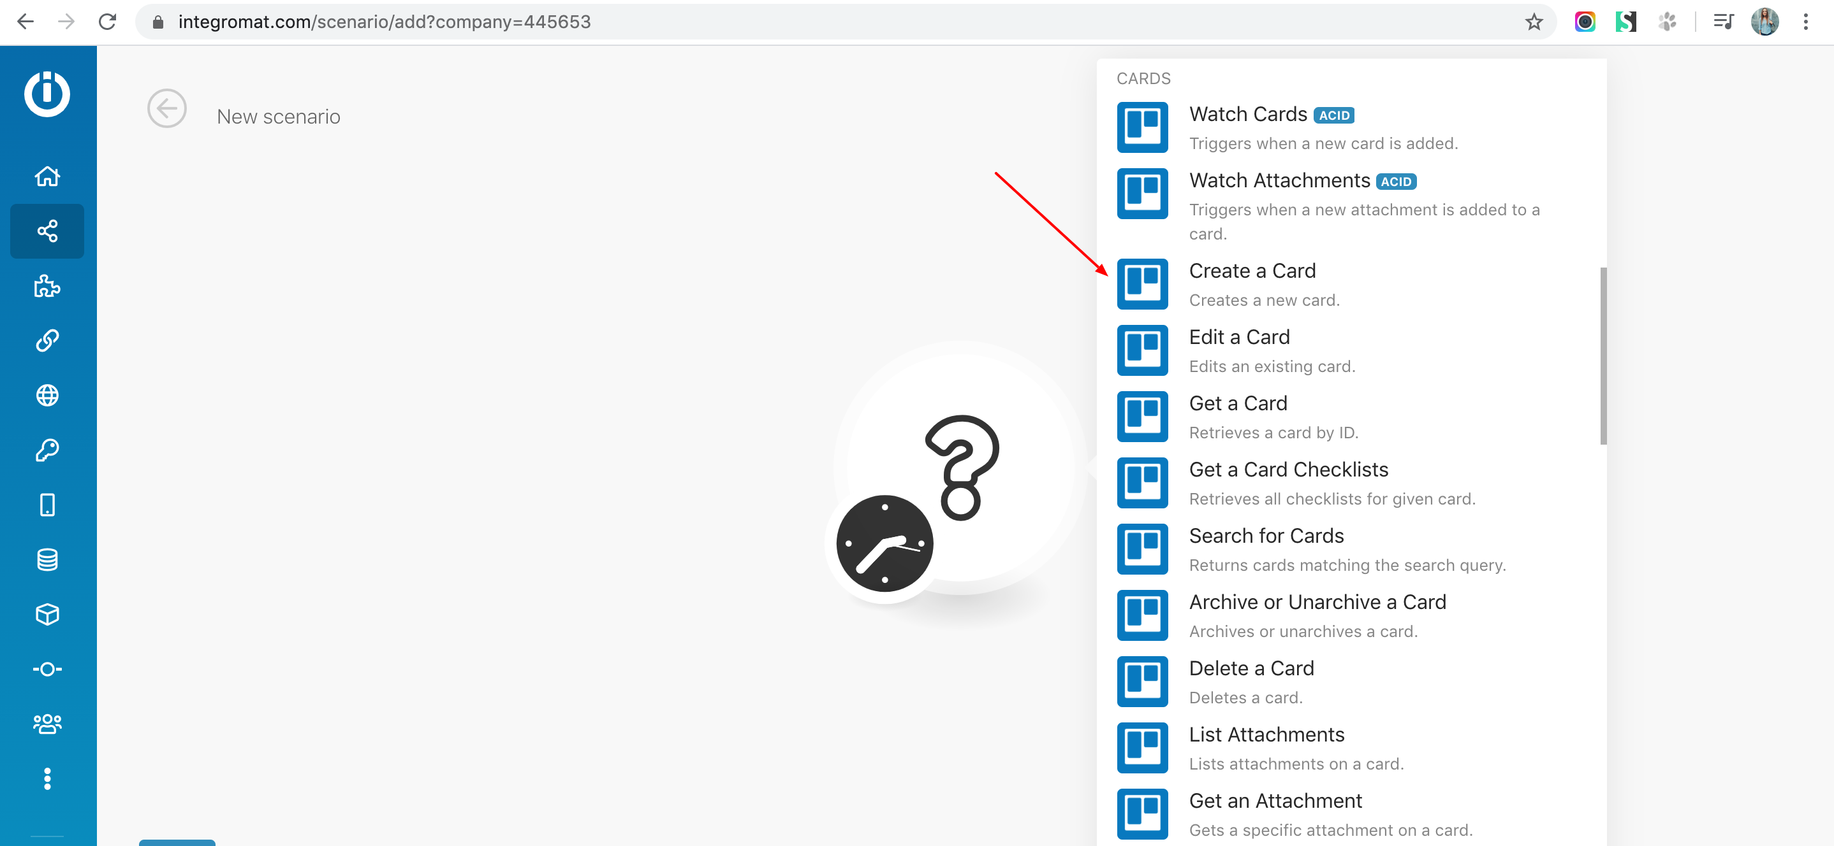The width and height of the screenshot is (1834, 846).
Task: Select the Watch Cards trigger module
Action: [x=1247, y=115]
